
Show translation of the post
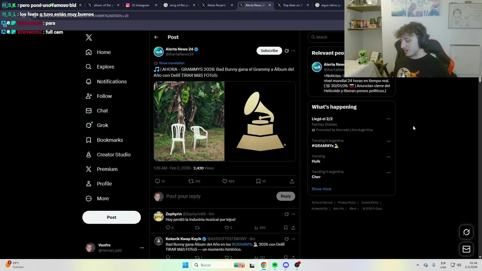point(172,63)
